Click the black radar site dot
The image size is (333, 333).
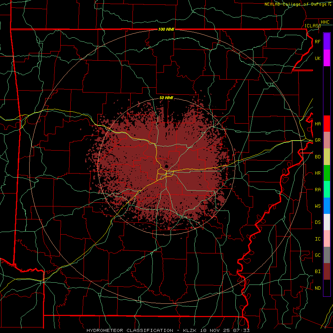point(166,166)
